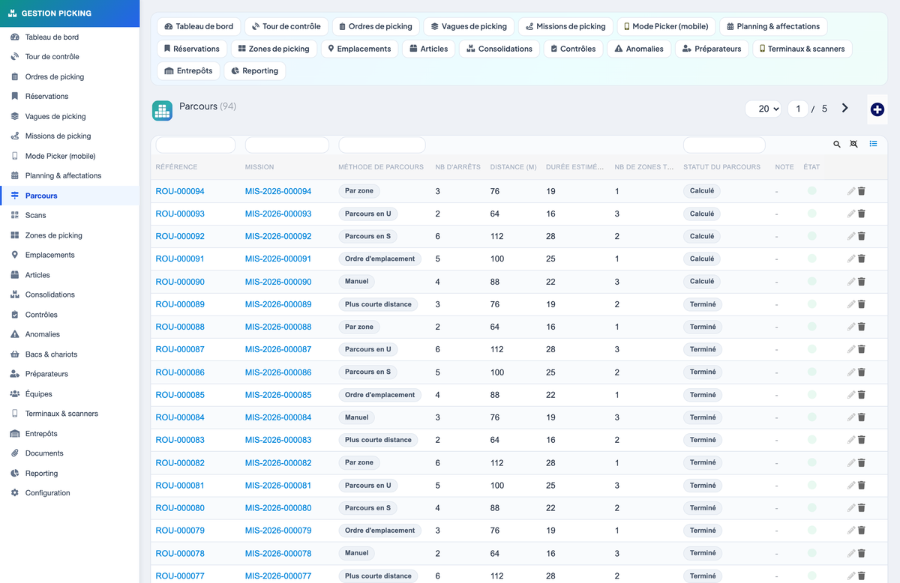Open the page size dropdown showing 20
Image resolution: width=900 pixels, height=583 pixels.
pyautogui.click(x=763, y=109)
